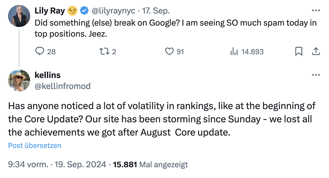Open the more options menu on Lily Ray's tweet
Image resolution: width=329 pixels, height=178 pixels.
click(315, 10)
